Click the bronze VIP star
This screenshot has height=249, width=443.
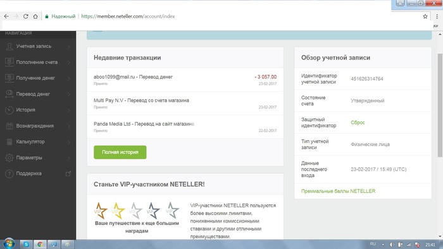[x=100, y=210]
